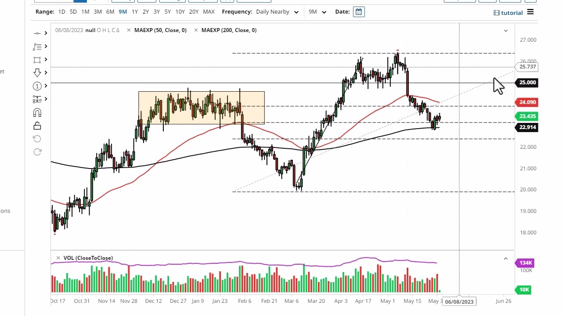Screen dimensions: 562x316
Task: Set range to 5Y
Action: 168,12
